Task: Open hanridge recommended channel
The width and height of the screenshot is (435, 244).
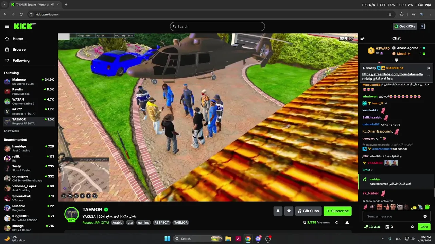Action: point(29,148)
